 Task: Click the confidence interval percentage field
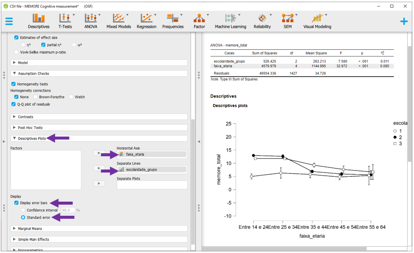pos(69,210)
